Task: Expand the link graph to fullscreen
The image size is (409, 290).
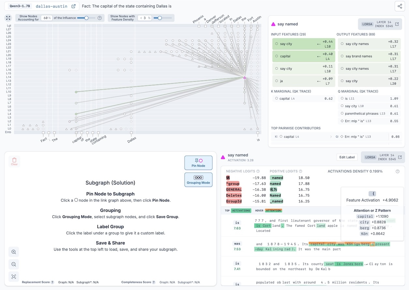Action: (x=8, y=18)
